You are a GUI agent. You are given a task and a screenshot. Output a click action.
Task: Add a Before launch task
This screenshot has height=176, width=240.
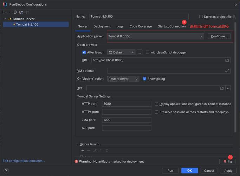tap(83, 151)
